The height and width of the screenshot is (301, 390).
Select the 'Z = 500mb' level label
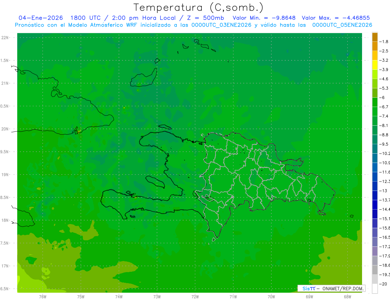205,18
